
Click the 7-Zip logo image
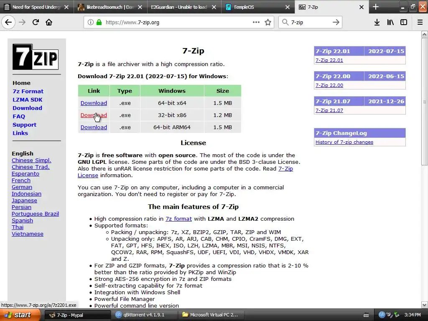pos(36,57)
